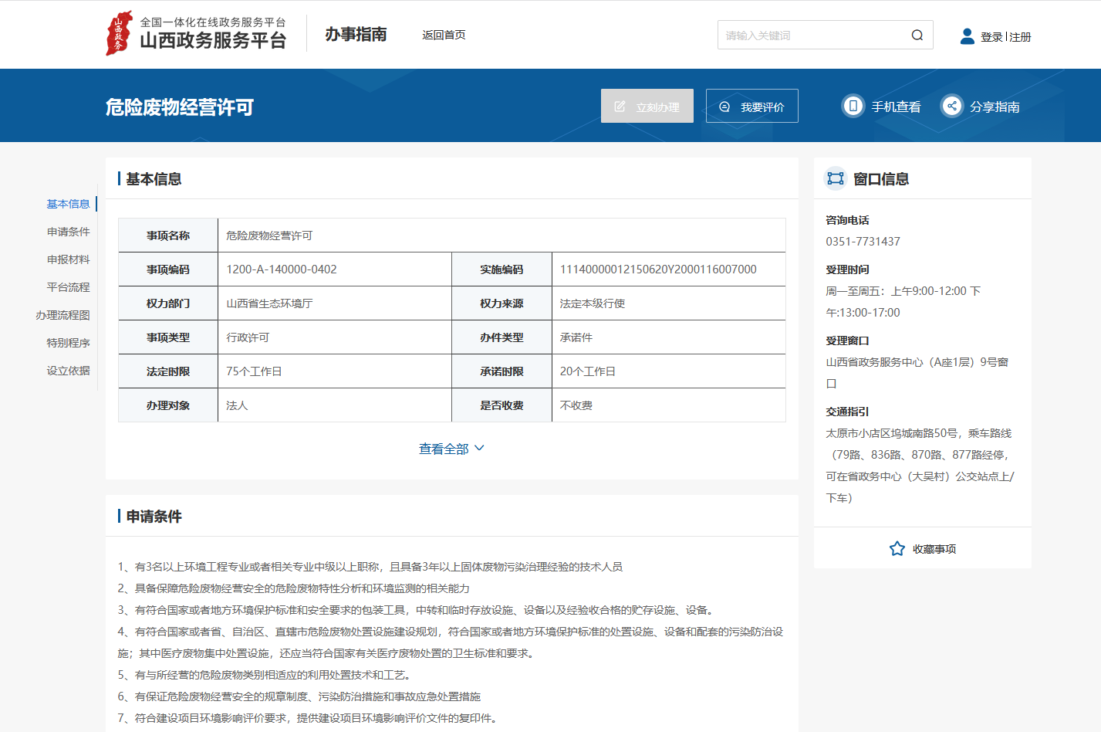Click the Shanxi government platform logo

point(119,33)
